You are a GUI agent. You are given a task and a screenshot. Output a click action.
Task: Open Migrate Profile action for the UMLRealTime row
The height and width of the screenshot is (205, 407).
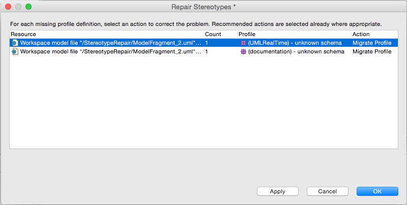(x=372, y=43)
